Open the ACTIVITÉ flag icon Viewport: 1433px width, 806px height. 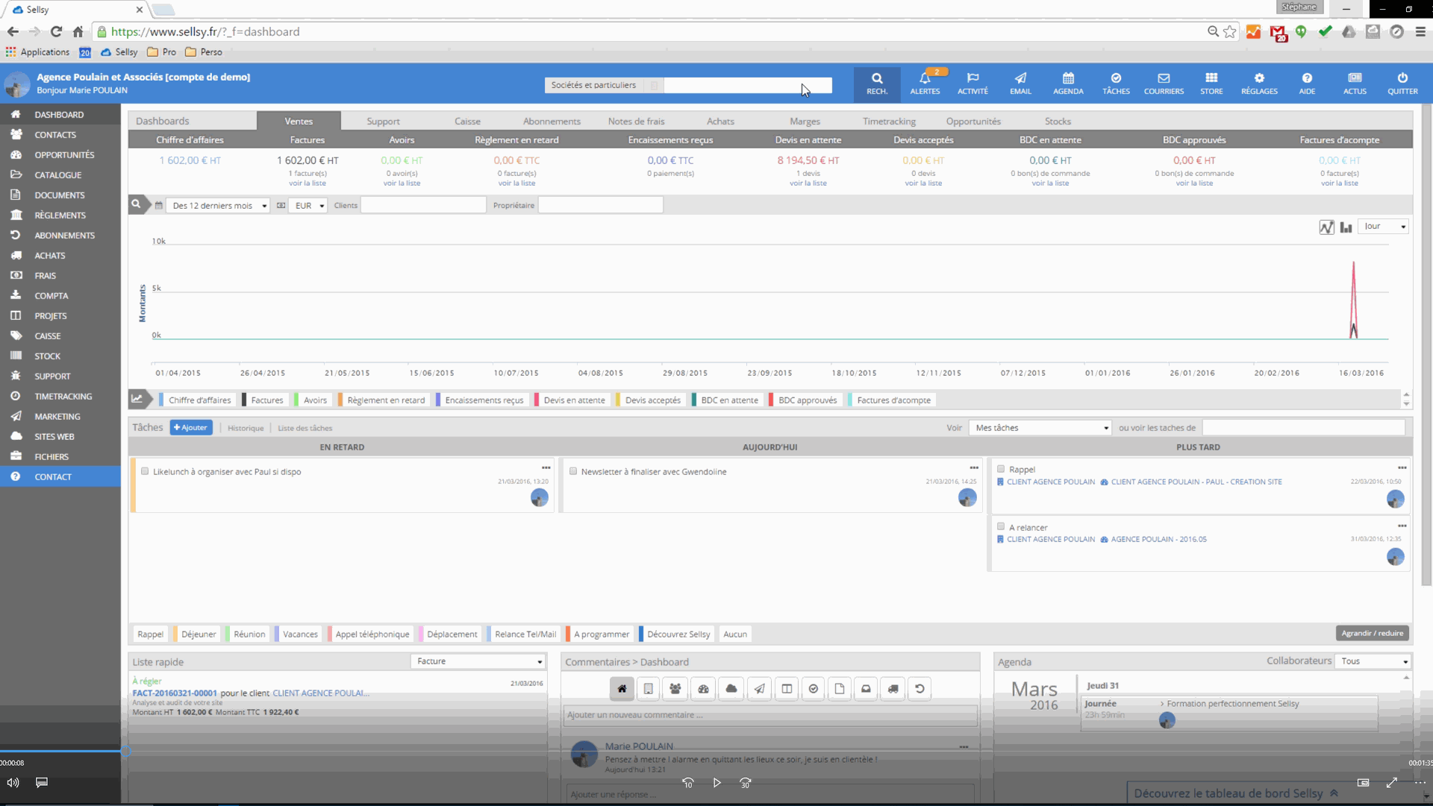tap(972, 84)
